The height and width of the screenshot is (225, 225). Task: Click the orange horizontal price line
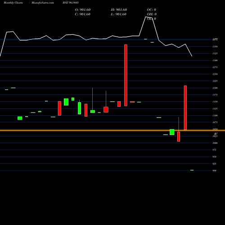pos(112,130)
